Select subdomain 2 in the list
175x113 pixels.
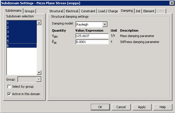pyautogui.click(x=22, y=27)
